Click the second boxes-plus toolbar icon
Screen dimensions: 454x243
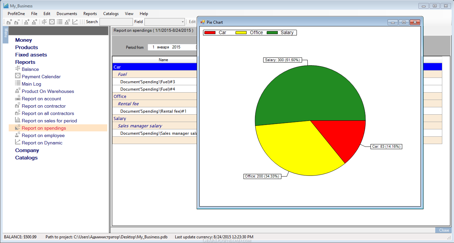(34, 22)
